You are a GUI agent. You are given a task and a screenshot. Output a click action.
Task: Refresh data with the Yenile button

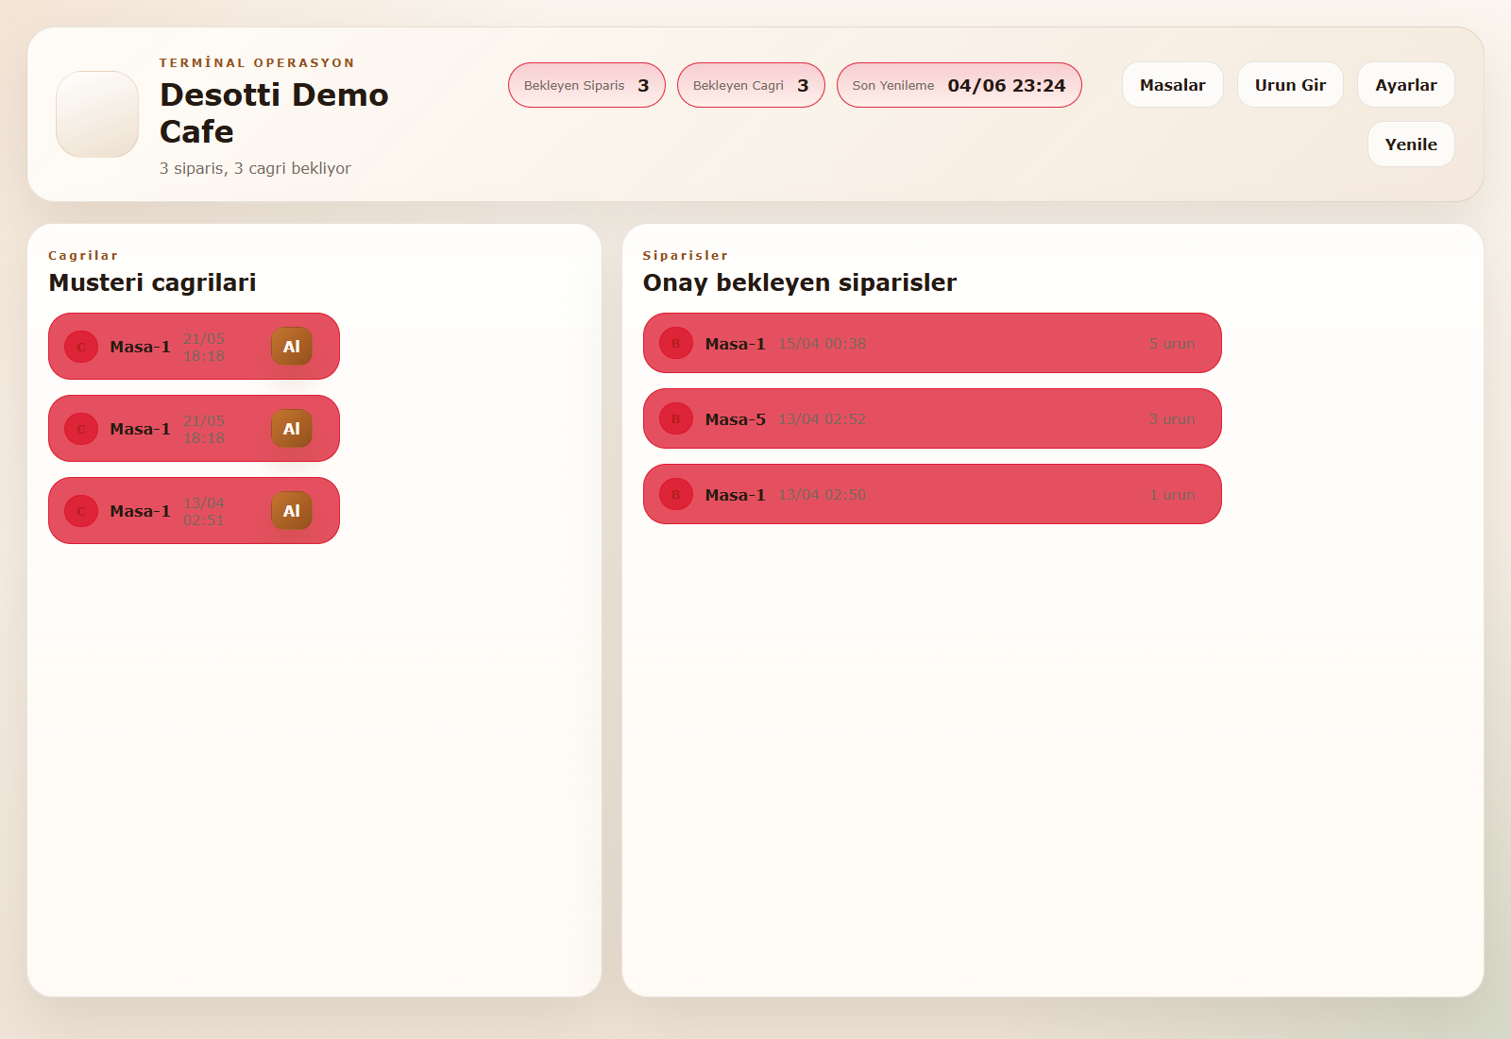[1411, 145]
